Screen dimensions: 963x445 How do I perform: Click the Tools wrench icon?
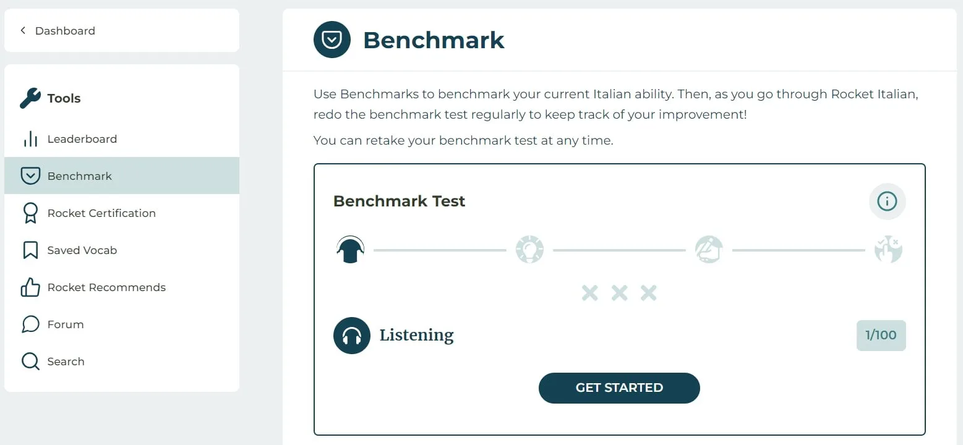pos(30,98)
